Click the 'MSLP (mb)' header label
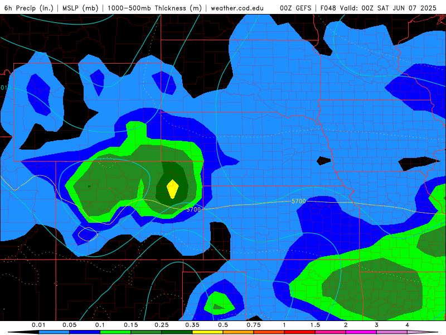The height and width of the screenshot is (335, 446). point(80,8)
